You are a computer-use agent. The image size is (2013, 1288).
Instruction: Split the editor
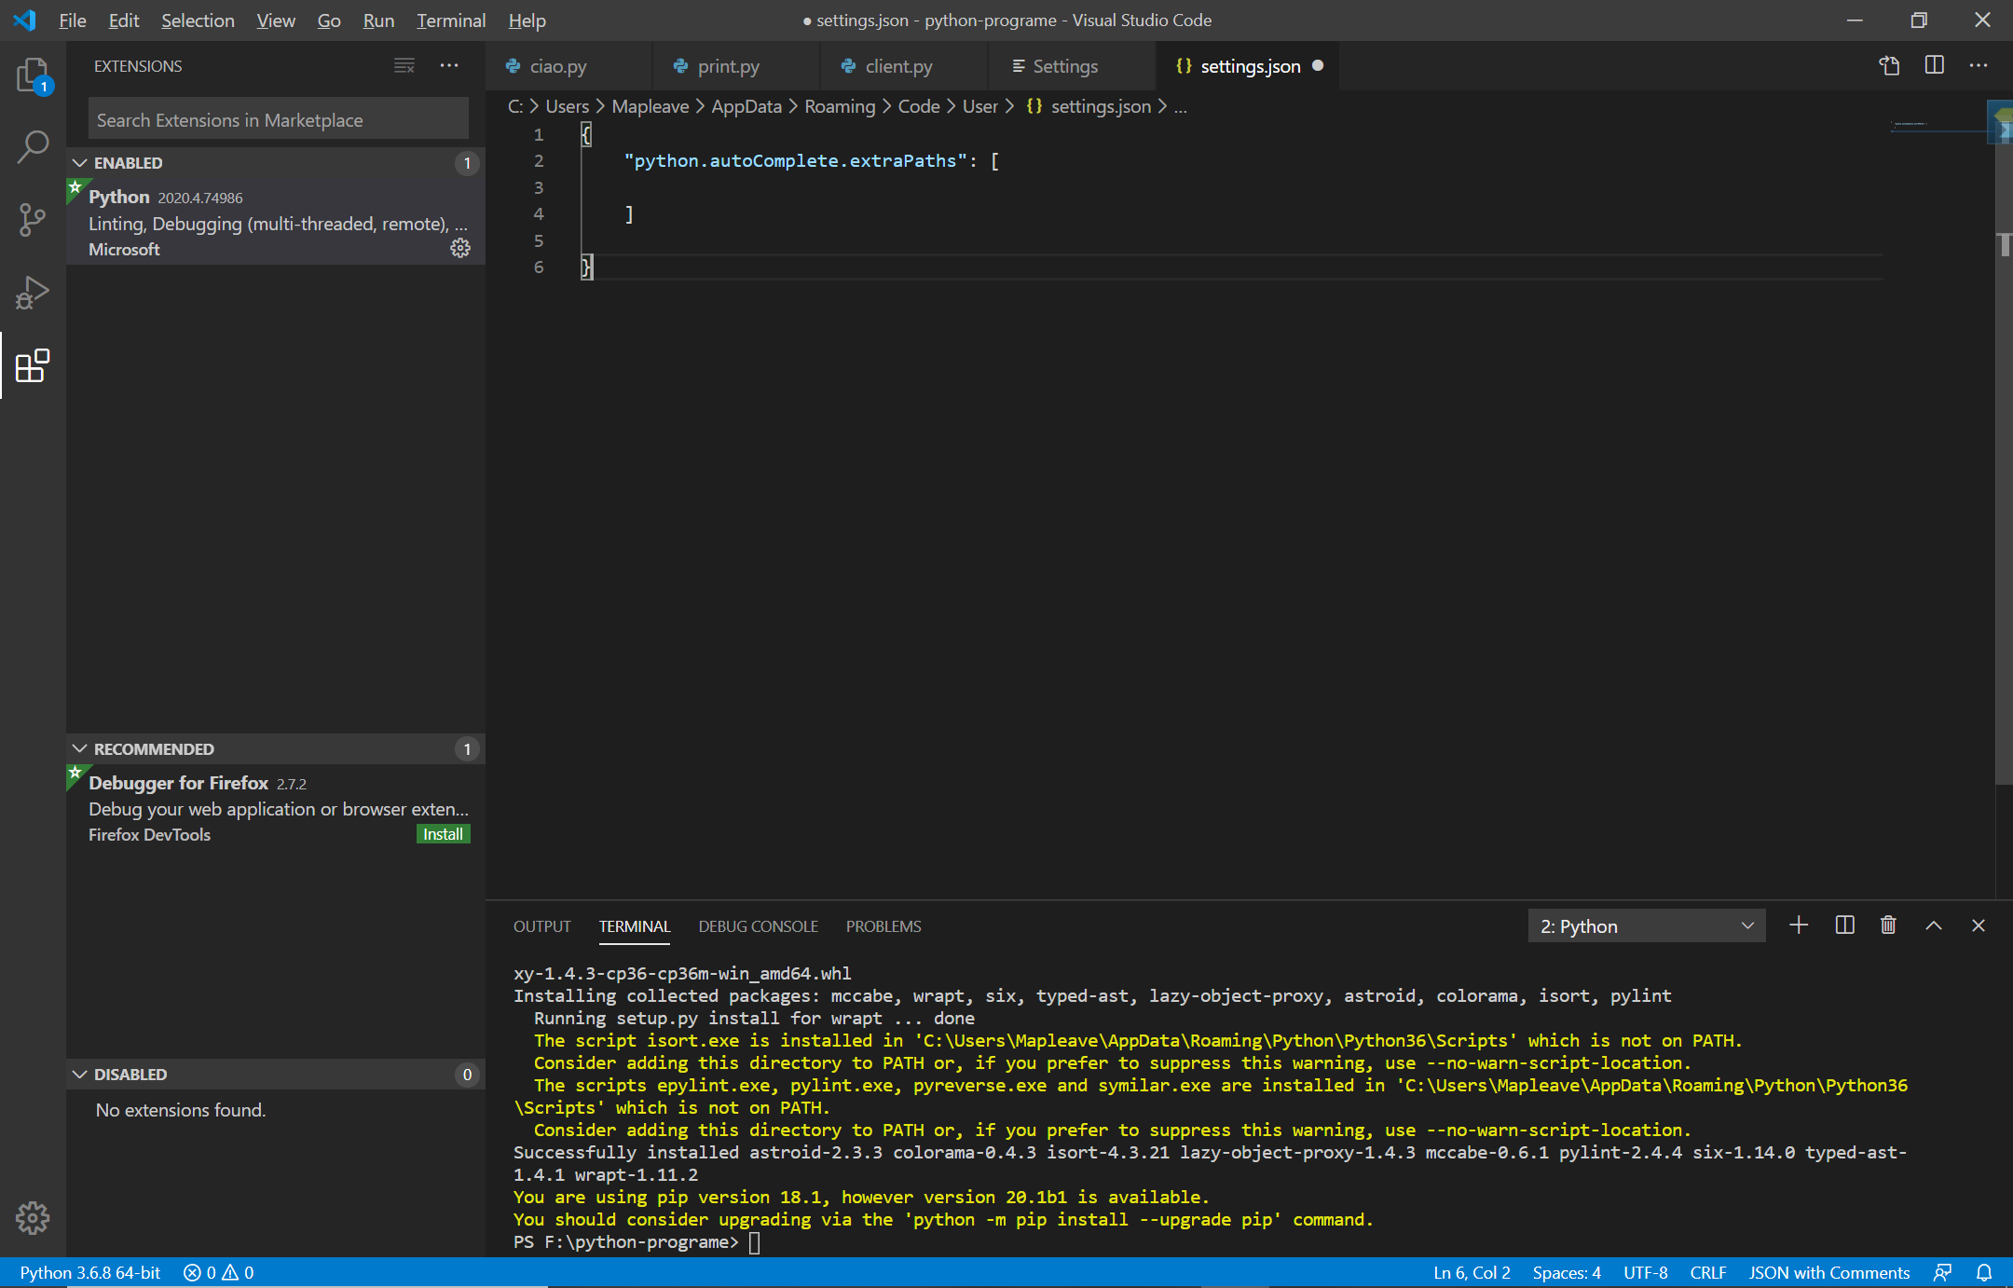1935,65
